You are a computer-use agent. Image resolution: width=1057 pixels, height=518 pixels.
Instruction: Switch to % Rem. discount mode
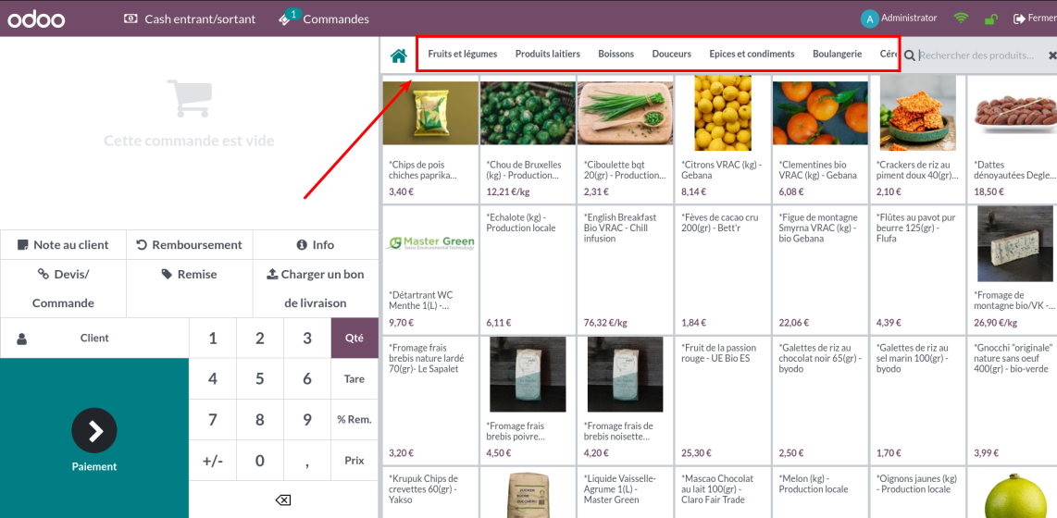(354, 419)
